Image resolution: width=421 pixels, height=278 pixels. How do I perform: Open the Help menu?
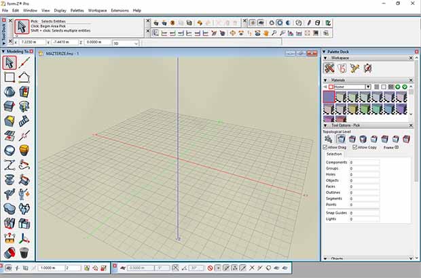pyautogui.click(x=137, y=10)
